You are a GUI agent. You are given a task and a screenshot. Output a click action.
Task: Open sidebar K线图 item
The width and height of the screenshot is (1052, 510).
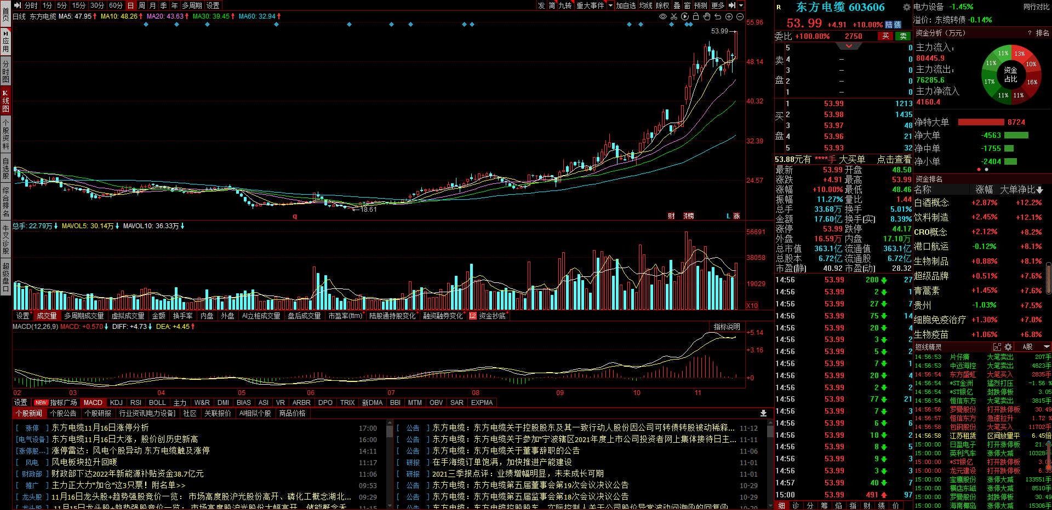coord(5,100)
